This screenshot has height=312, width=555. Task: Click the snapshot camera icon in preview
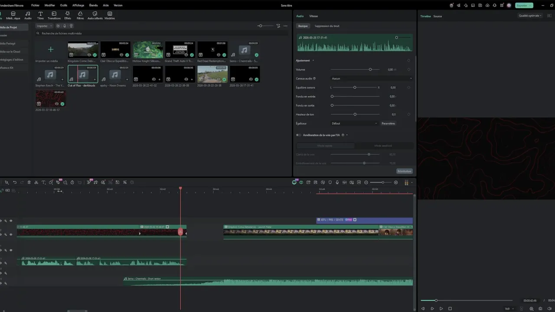540,309
